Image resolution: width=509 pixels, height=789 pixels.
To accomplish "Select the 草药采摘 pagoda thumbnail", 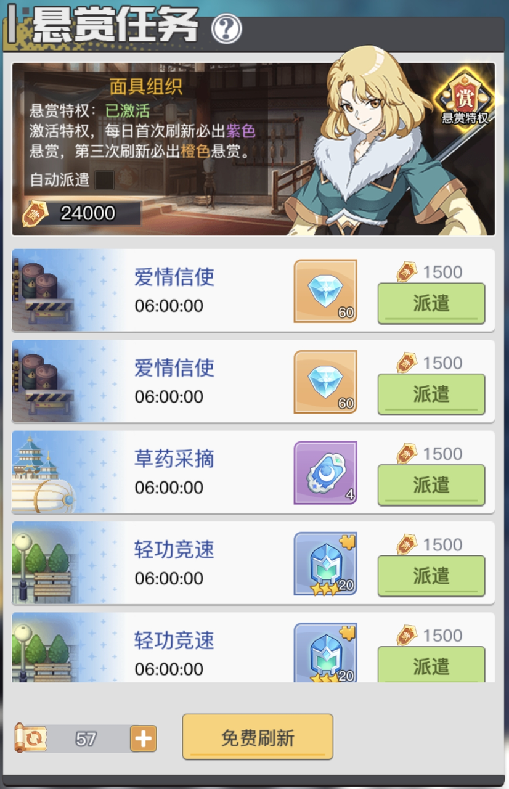I will tap(44, 472).
